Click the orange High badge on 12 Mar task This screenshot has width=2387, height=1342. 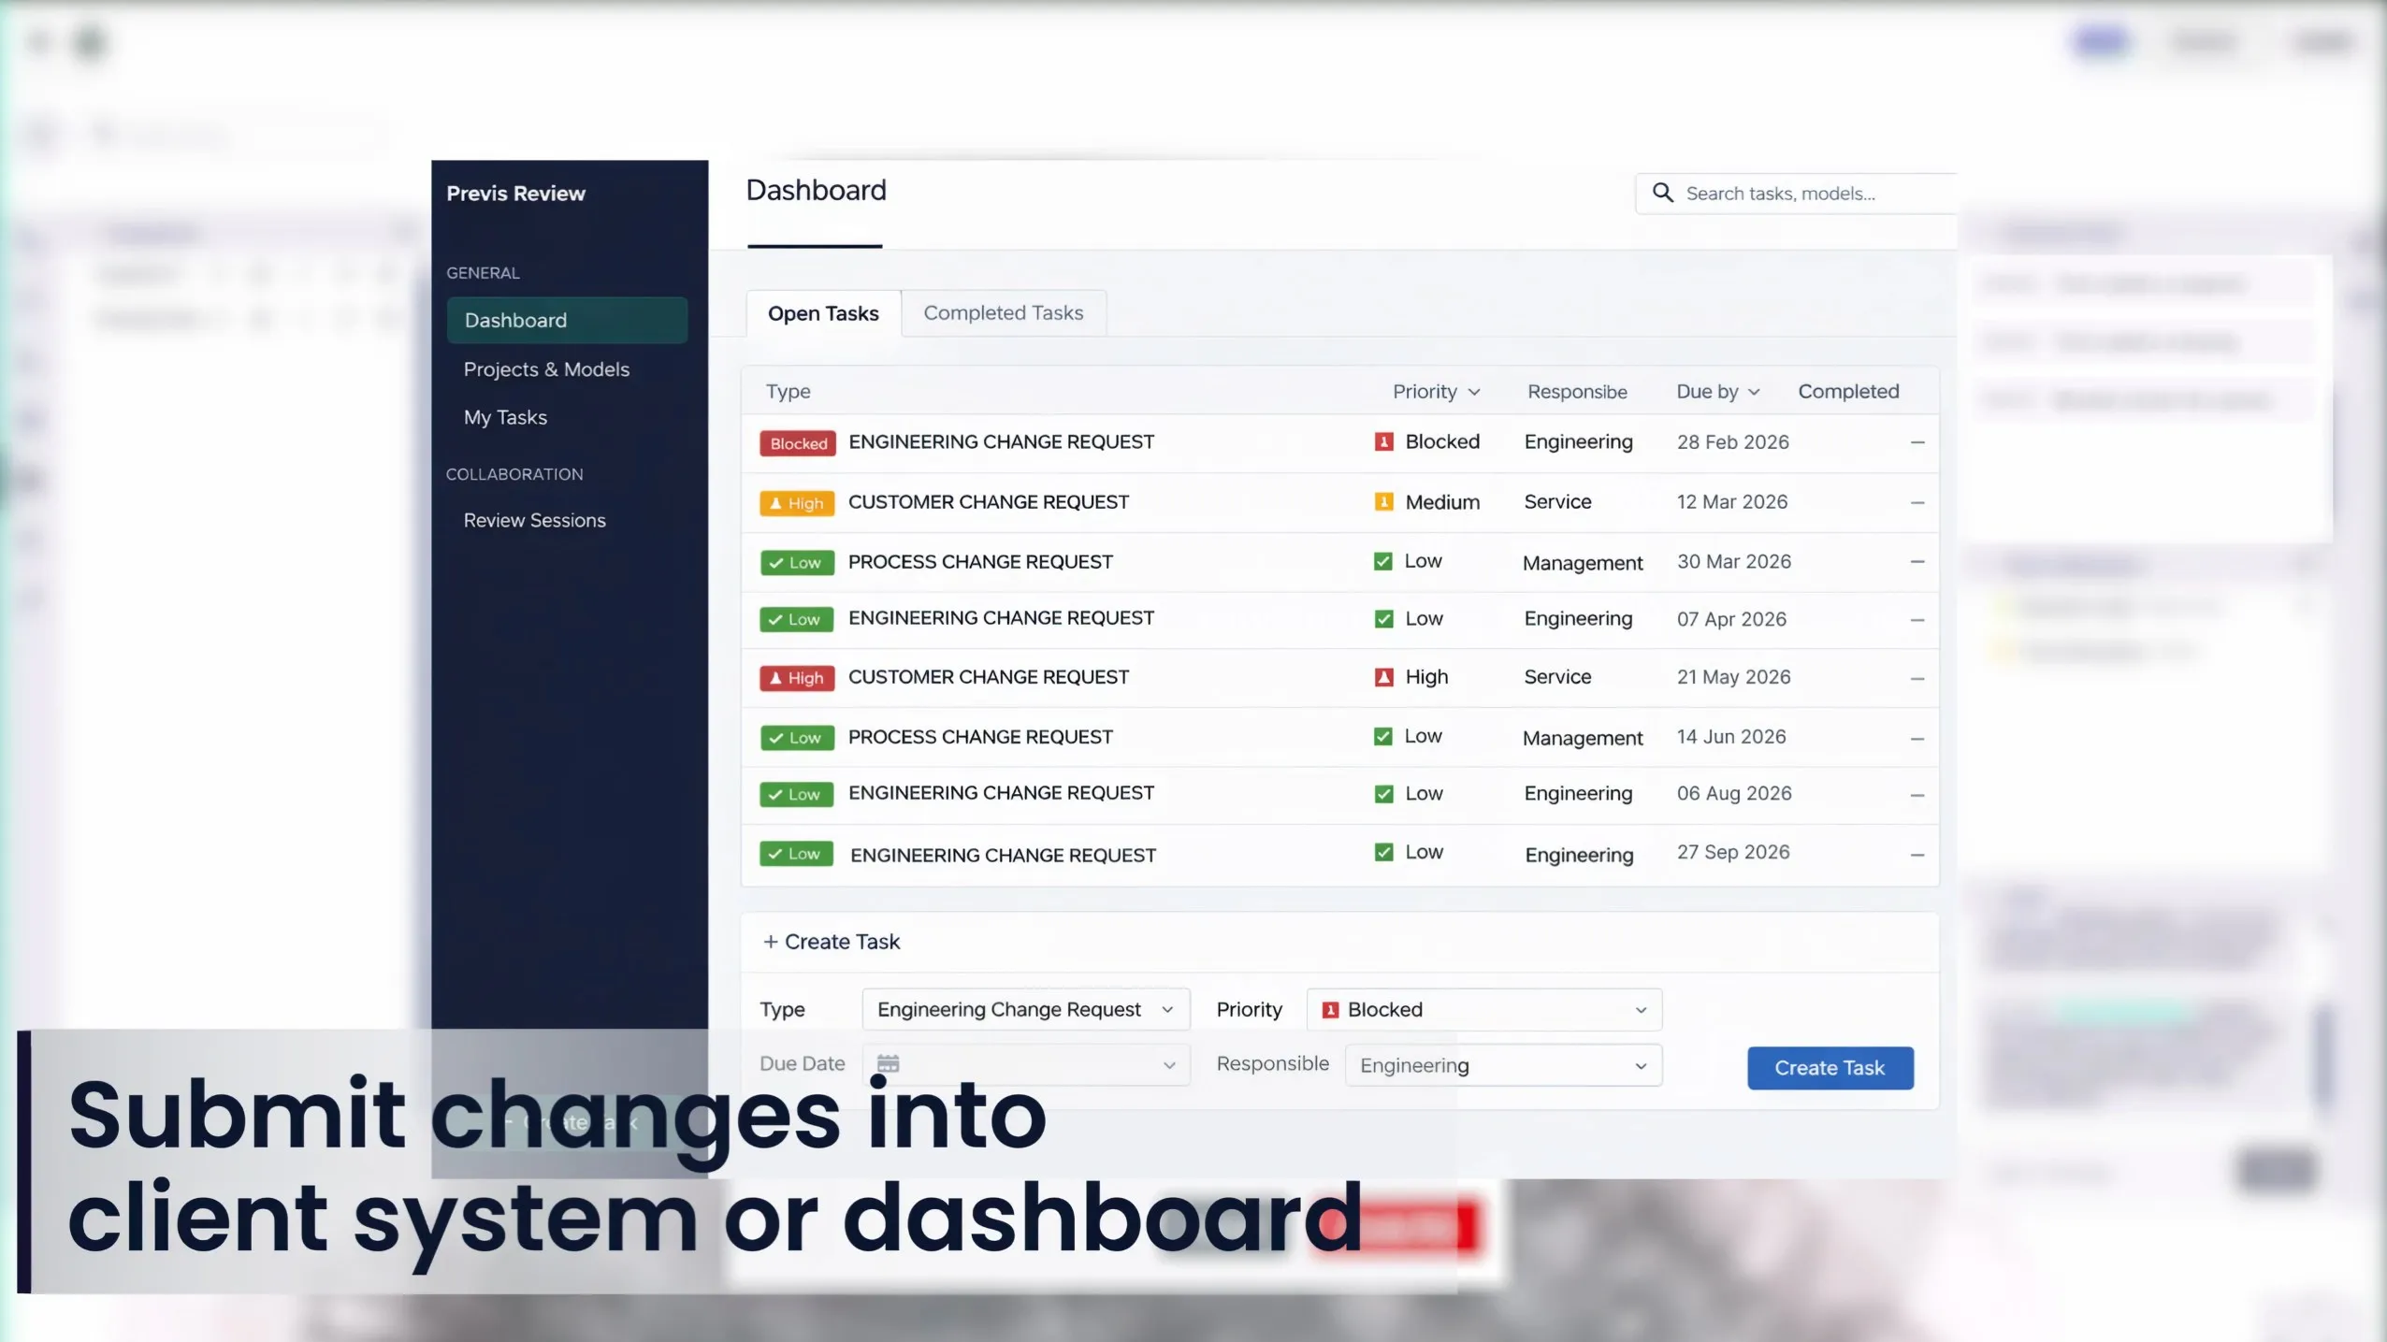[x=797, y=503]
